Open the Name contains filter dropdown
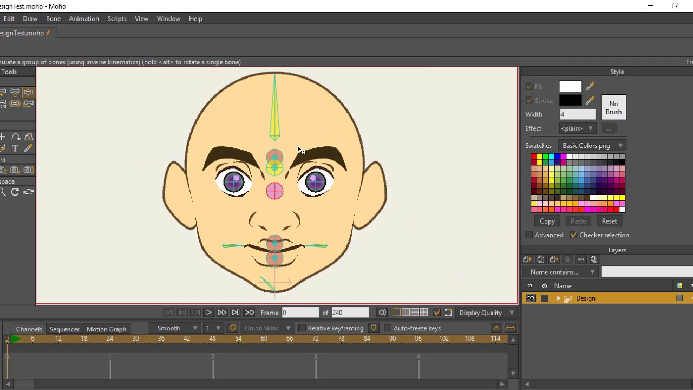The width and height of the screenshot is (693, 390). click(x=561, y=272)
